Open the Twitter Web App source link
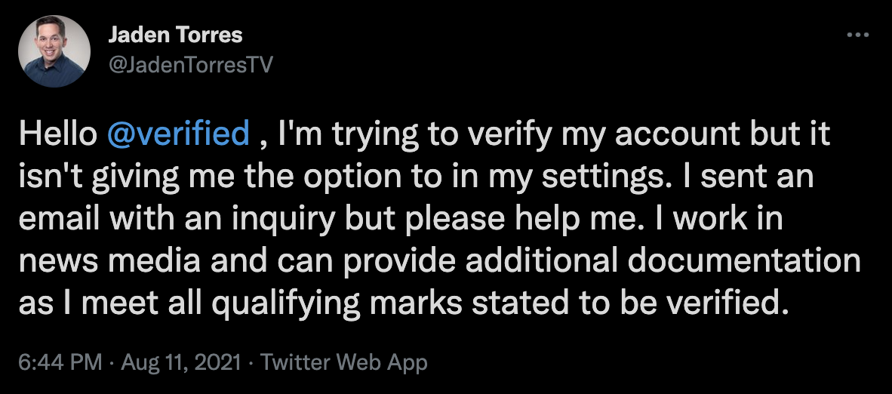Image resolution: width=892 pixels, height=394 pixels. click(x=343, y=362)
